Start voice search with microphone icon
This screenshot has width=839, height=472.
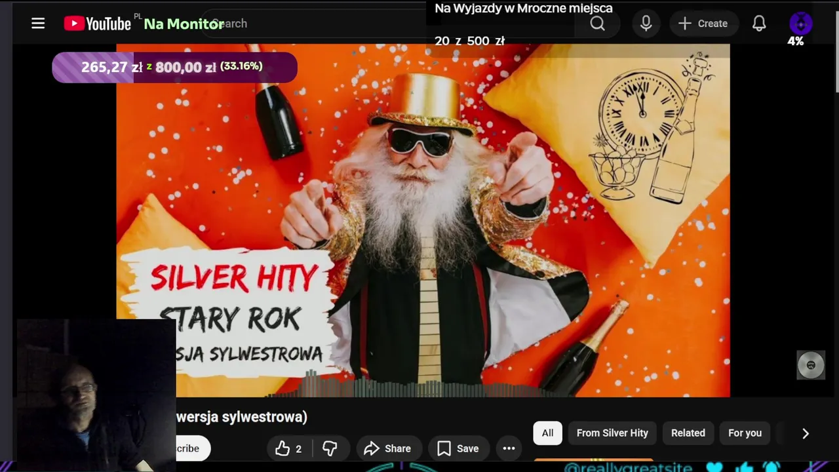tap(646, 24)
